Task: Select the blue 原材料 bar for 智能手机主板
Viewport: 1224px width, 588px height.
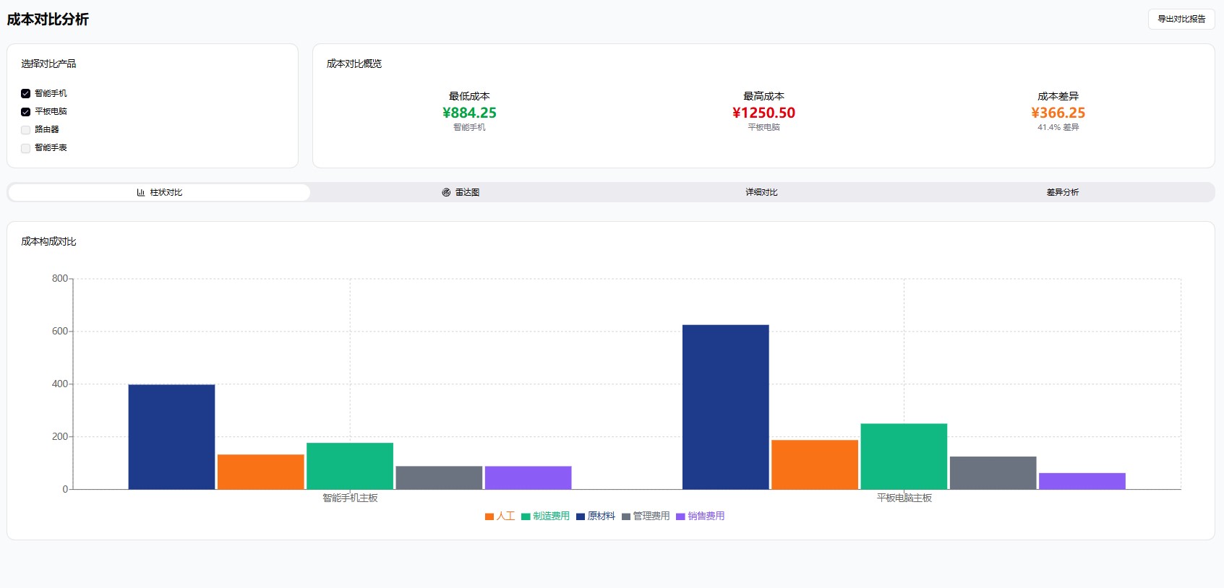Action: click(x=171, y=436)
